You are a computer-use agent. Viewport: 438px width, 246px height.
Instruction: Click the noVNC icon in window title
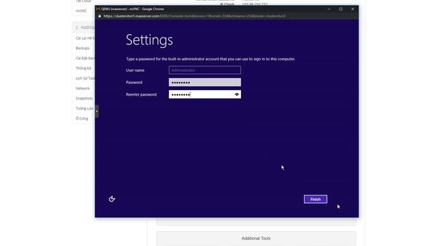(x=98, y=9)
